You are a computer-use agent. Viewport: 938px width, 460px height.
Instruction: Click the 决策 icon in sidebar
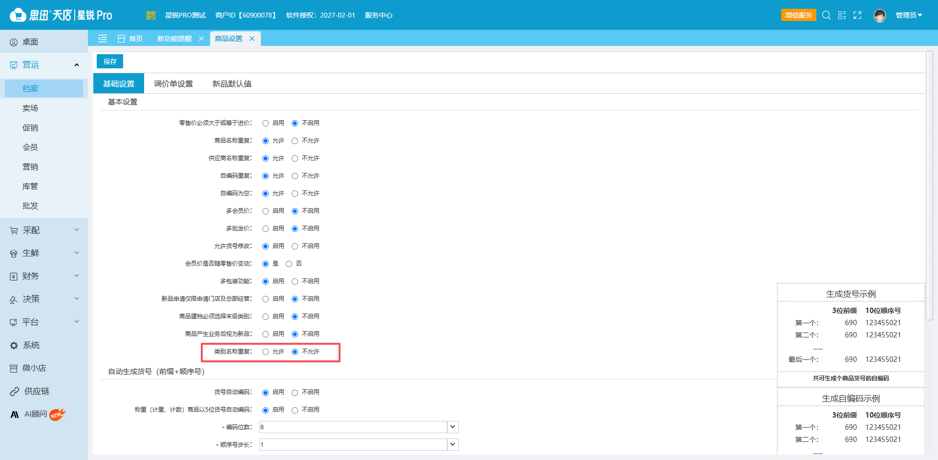14,299
